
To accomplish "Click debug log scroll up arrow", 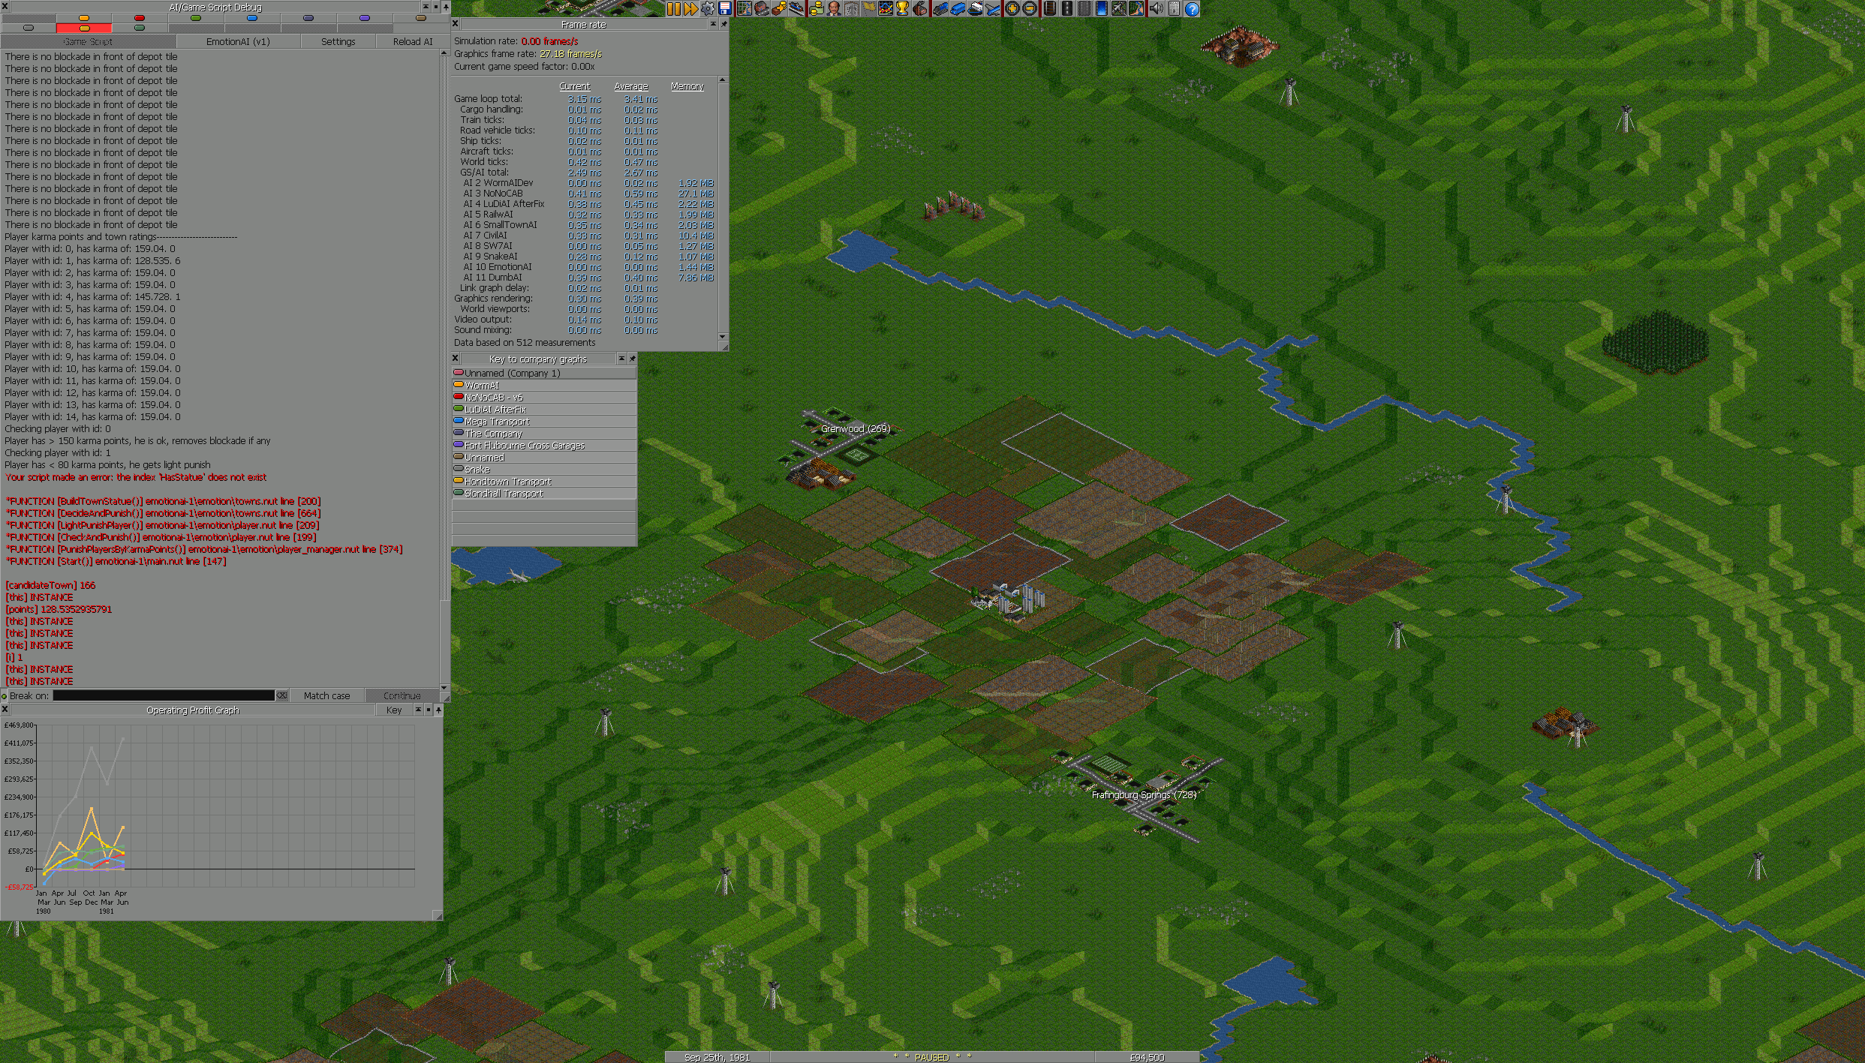I will point(444,53).
